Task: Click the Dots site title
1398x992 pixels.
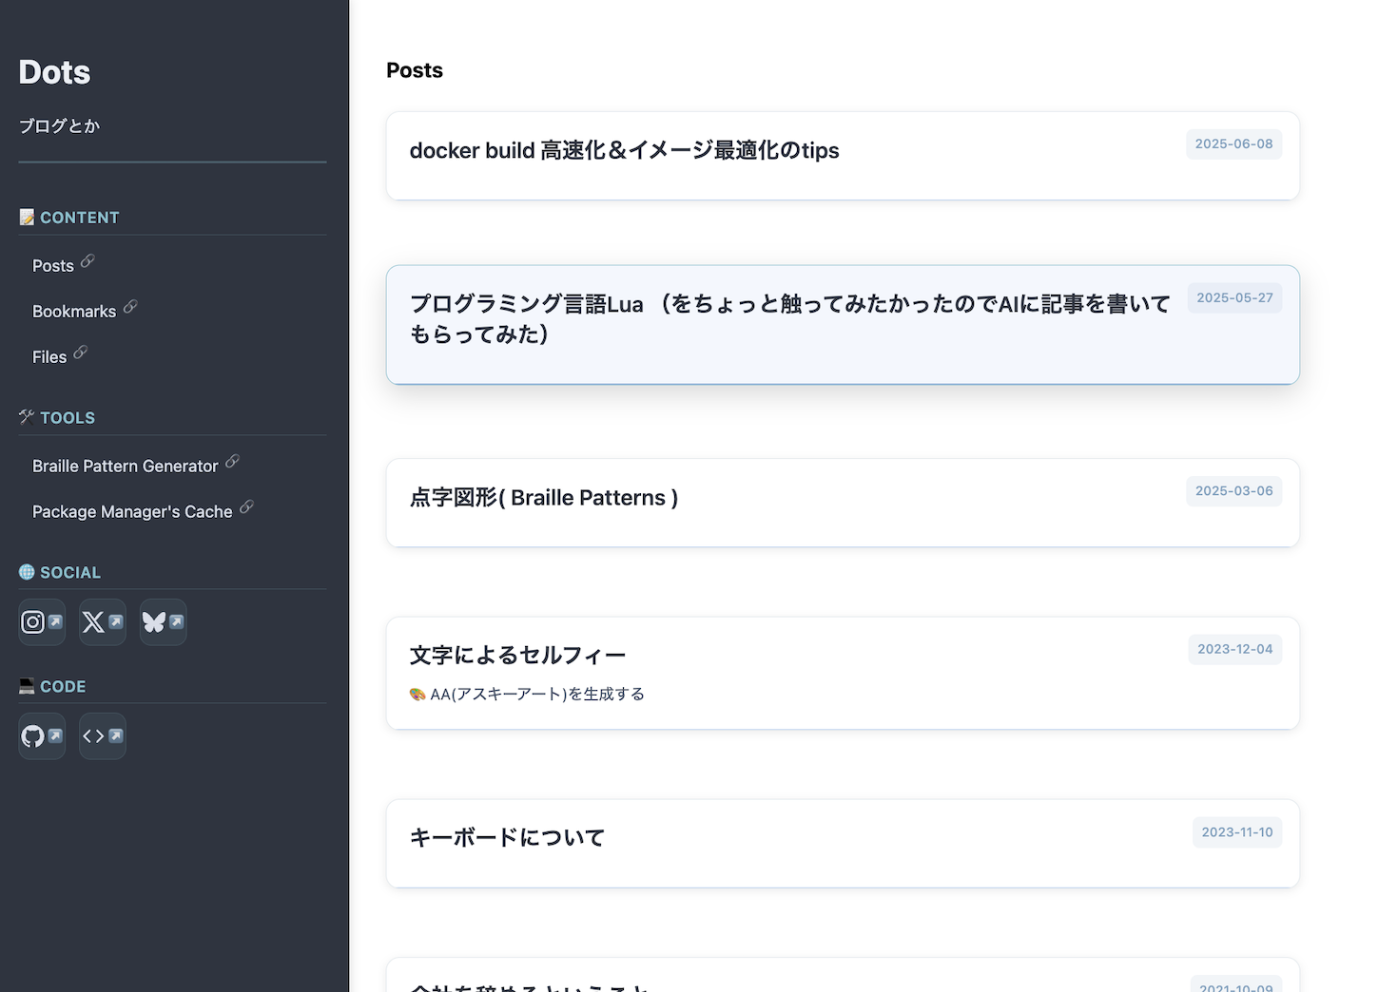Action: pyautogui.click(x=54, y=72)
